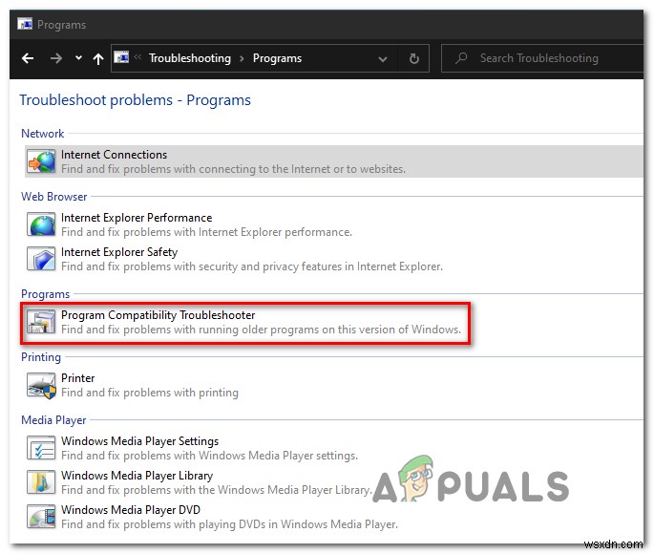Click the Windows Media Player Settings icon
Image resolution: width=654 pixels, height=554 pixels.
point(41,448)
